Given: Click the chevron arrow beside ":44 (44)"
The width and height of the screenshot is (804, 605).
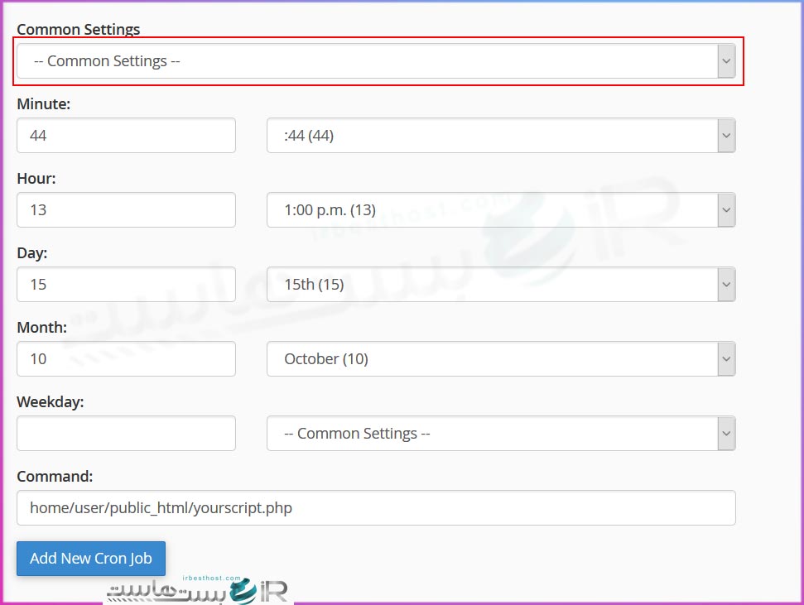Looking at the screenshot, I should click(726, 135).
